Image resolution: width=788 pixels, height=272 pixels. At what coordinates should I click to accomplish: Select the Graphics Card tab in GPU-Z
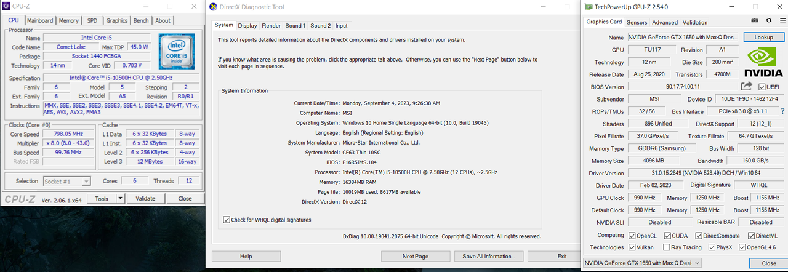[604, 22]
